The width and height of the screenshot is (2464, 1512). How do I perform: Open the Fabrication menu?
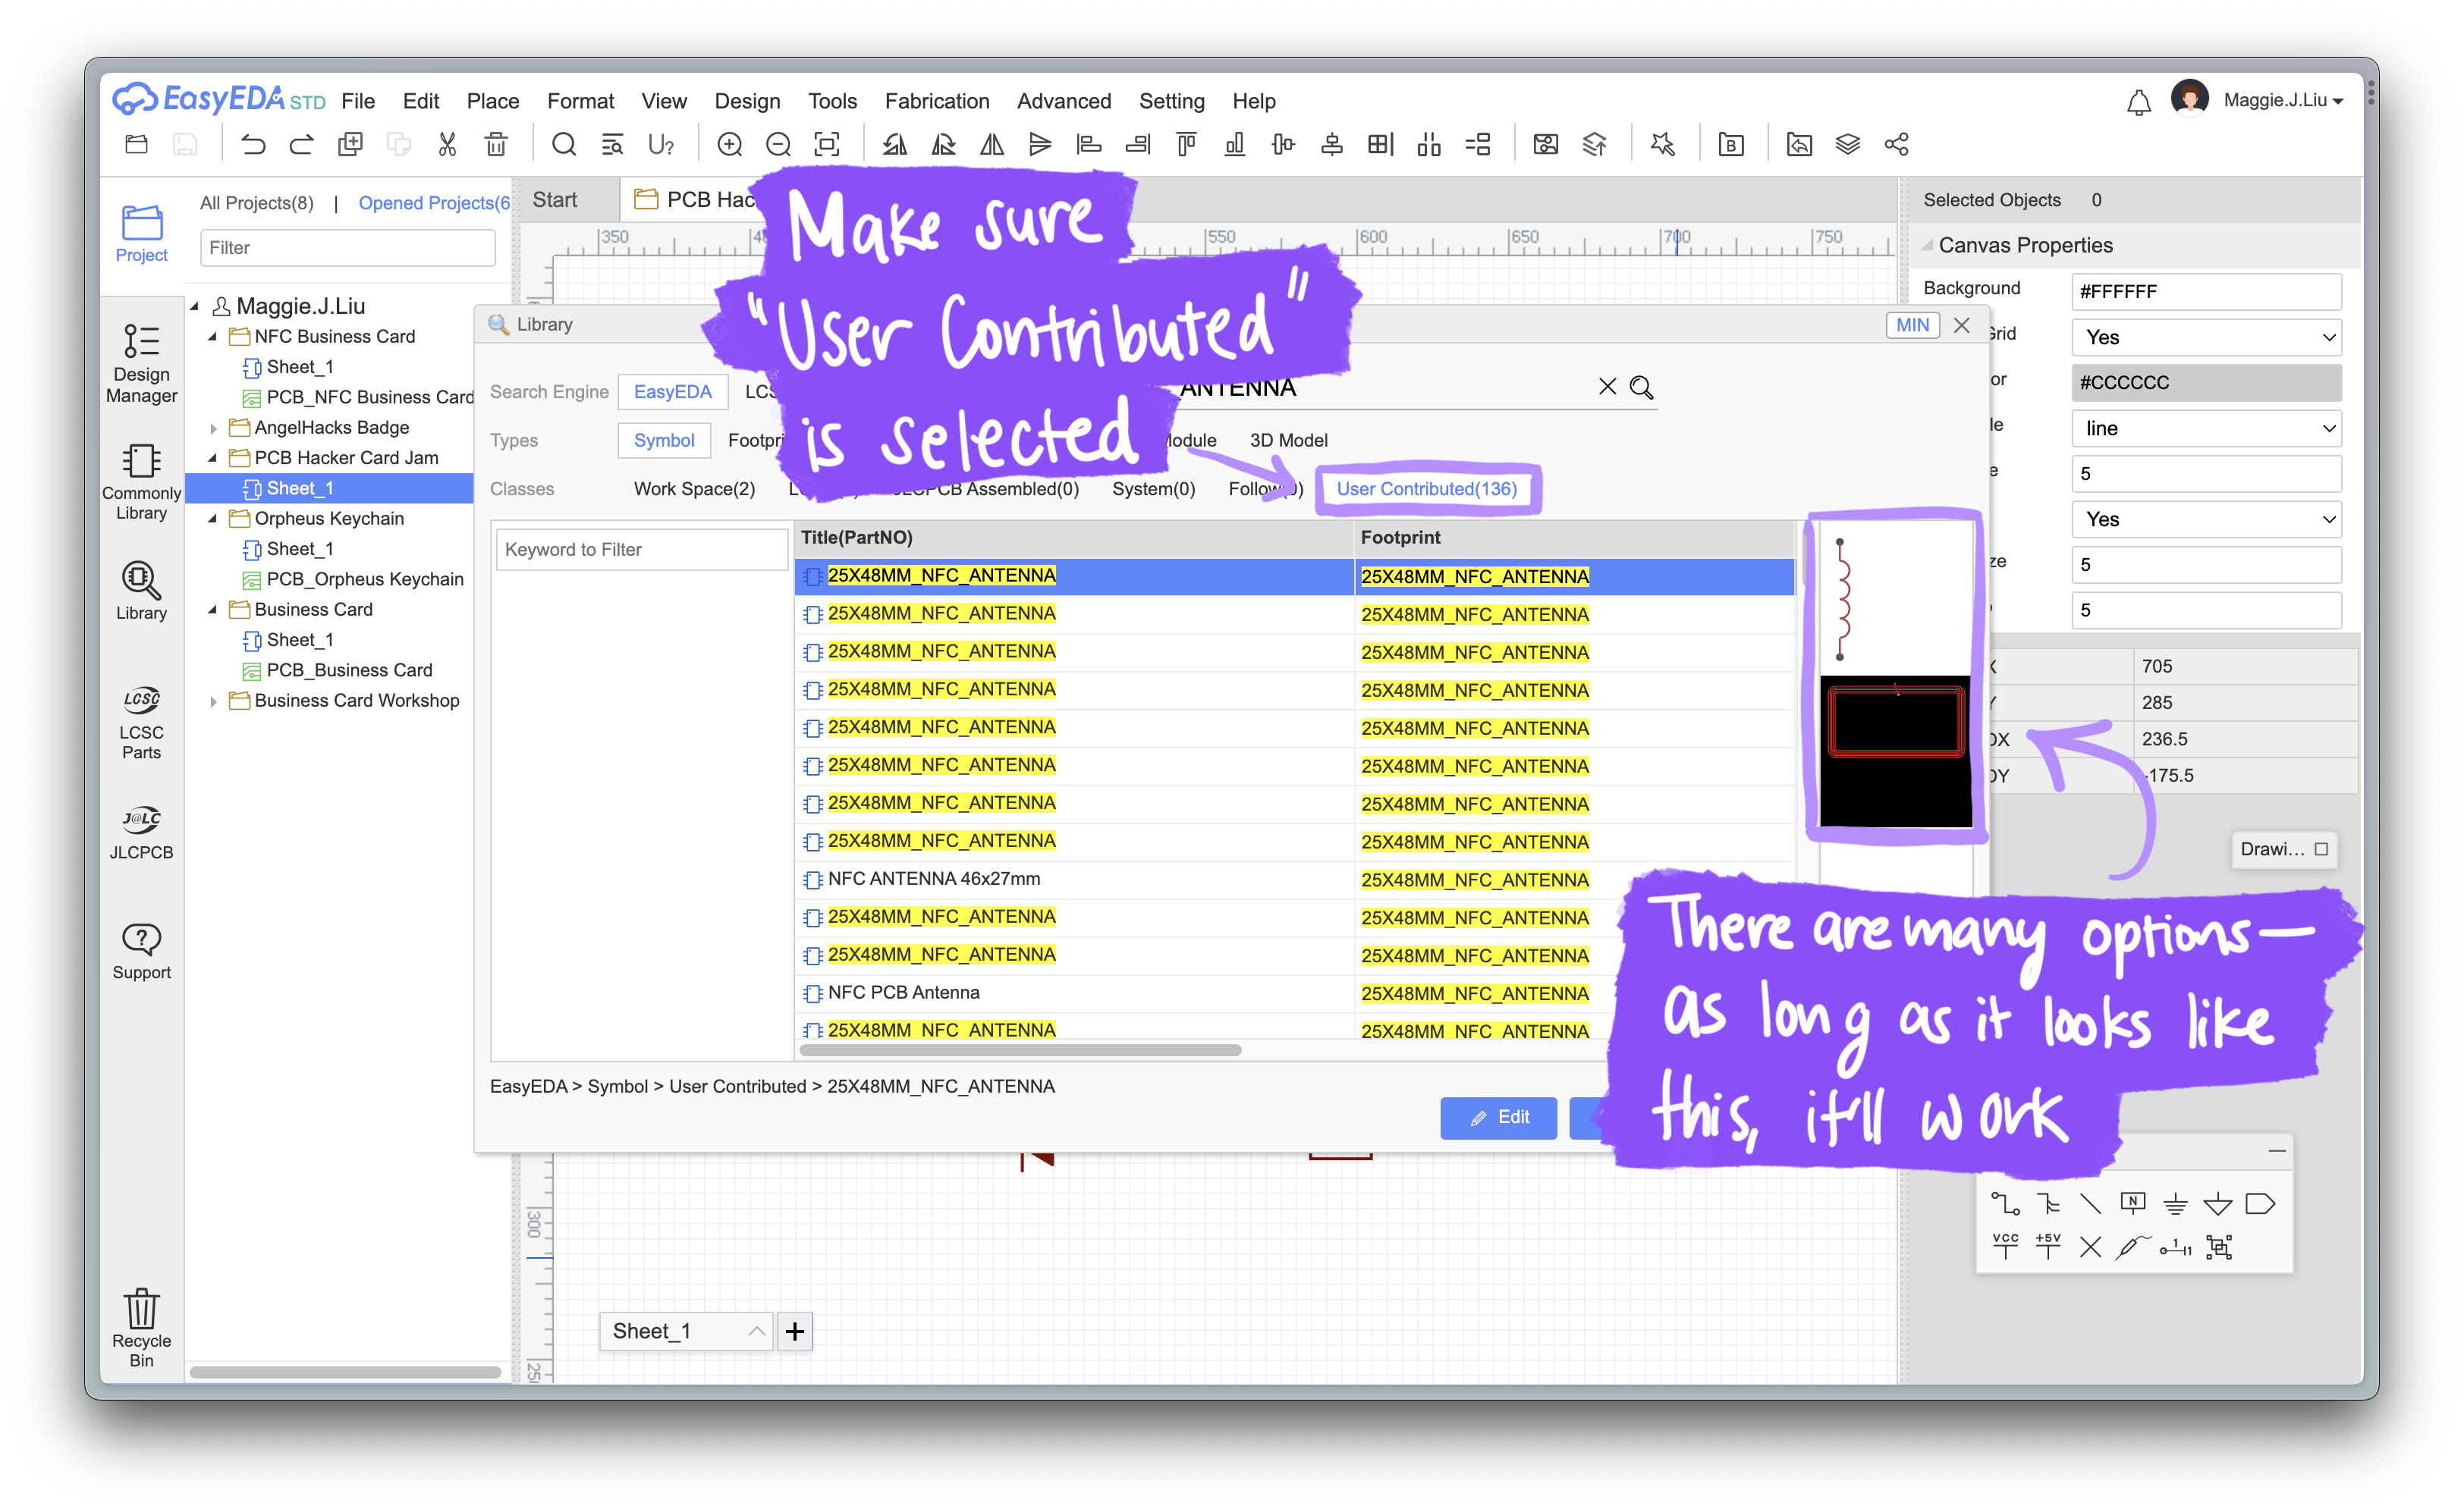coord(936,101)
